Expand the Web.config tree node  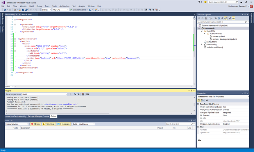coord(202,44)
